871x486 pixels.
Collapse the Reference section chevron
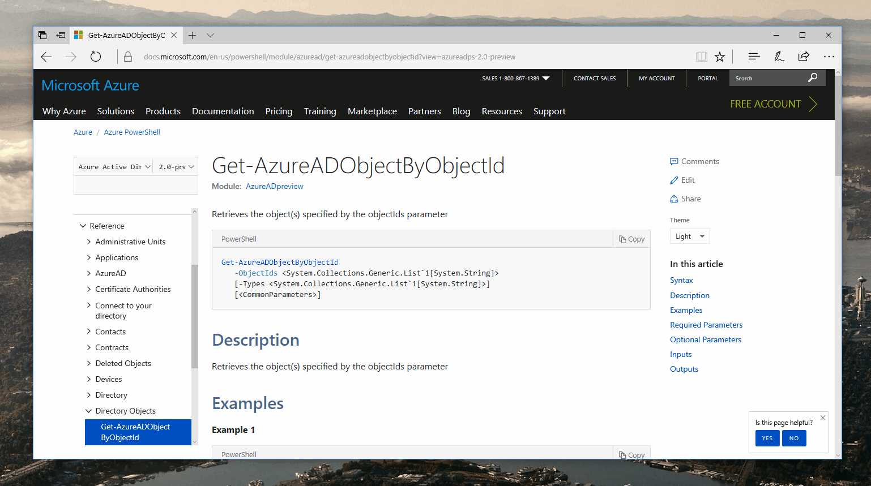(83, 225)
